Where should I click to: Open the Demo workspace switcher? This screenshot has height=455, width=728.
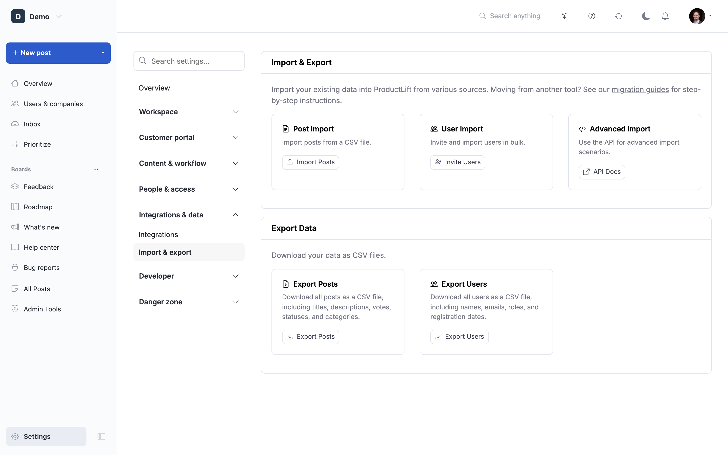pyautogui.click(x=37, y=16)
